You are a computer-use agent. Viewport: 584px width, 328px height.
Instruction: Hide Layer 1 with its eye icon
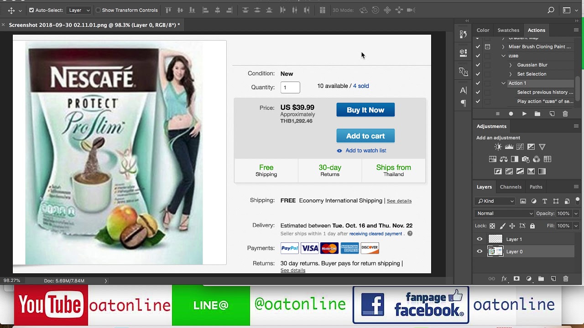(480, 239)
